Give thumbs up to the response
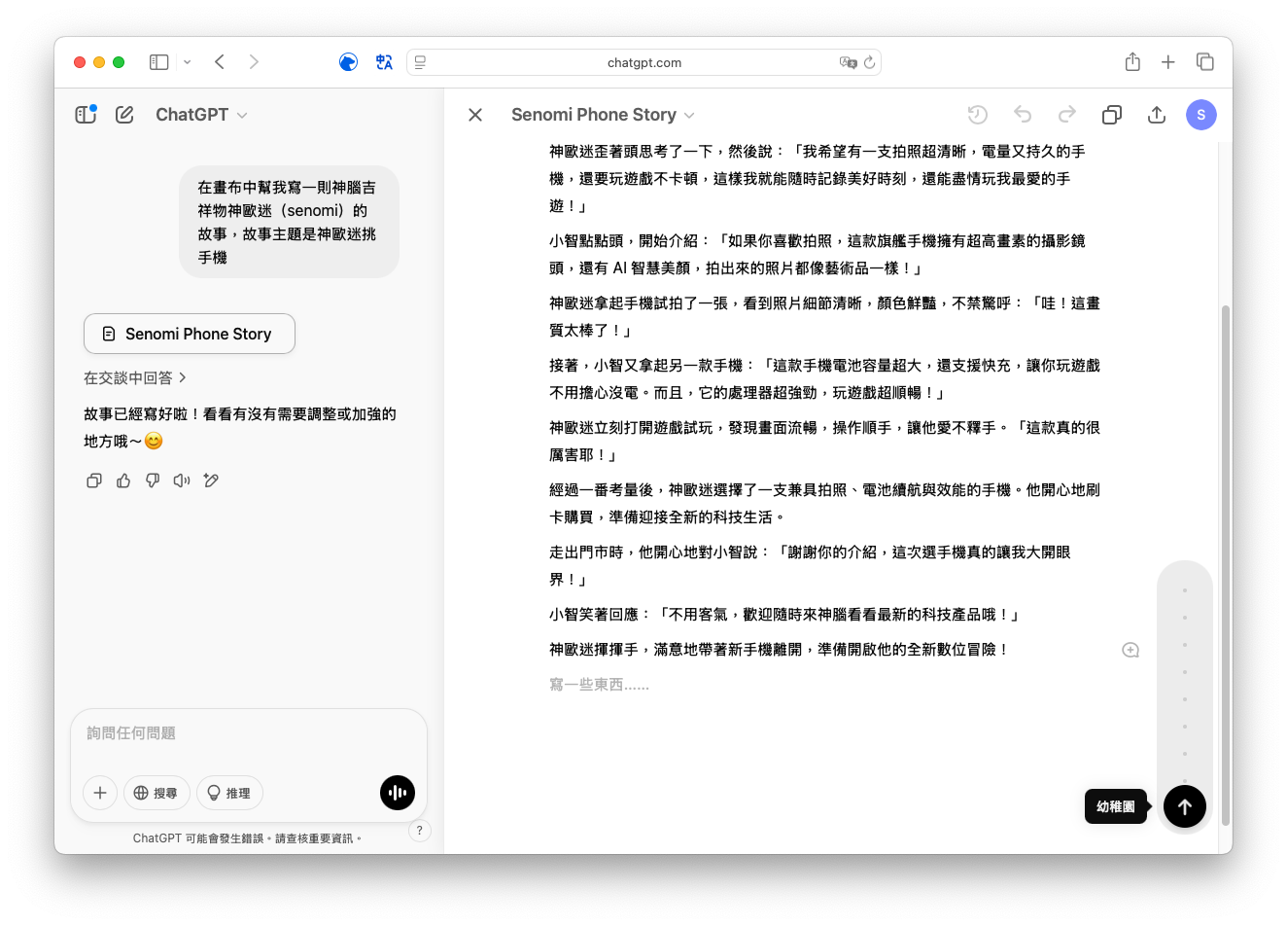Image resolution: width=1287 pixels, height=926 pixels. (x=123, y=481)
